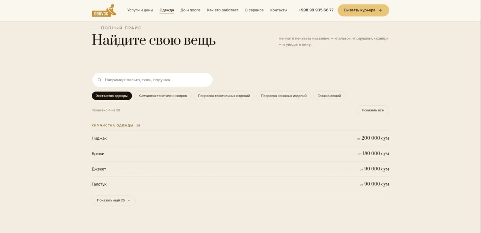Expand list with Показать ещё 25

[113, 200]
